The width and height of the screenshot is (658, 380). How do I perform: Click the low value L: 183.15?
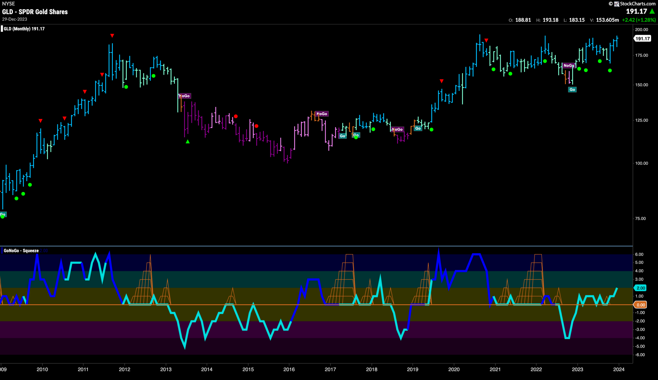click(x=574, y=20)
